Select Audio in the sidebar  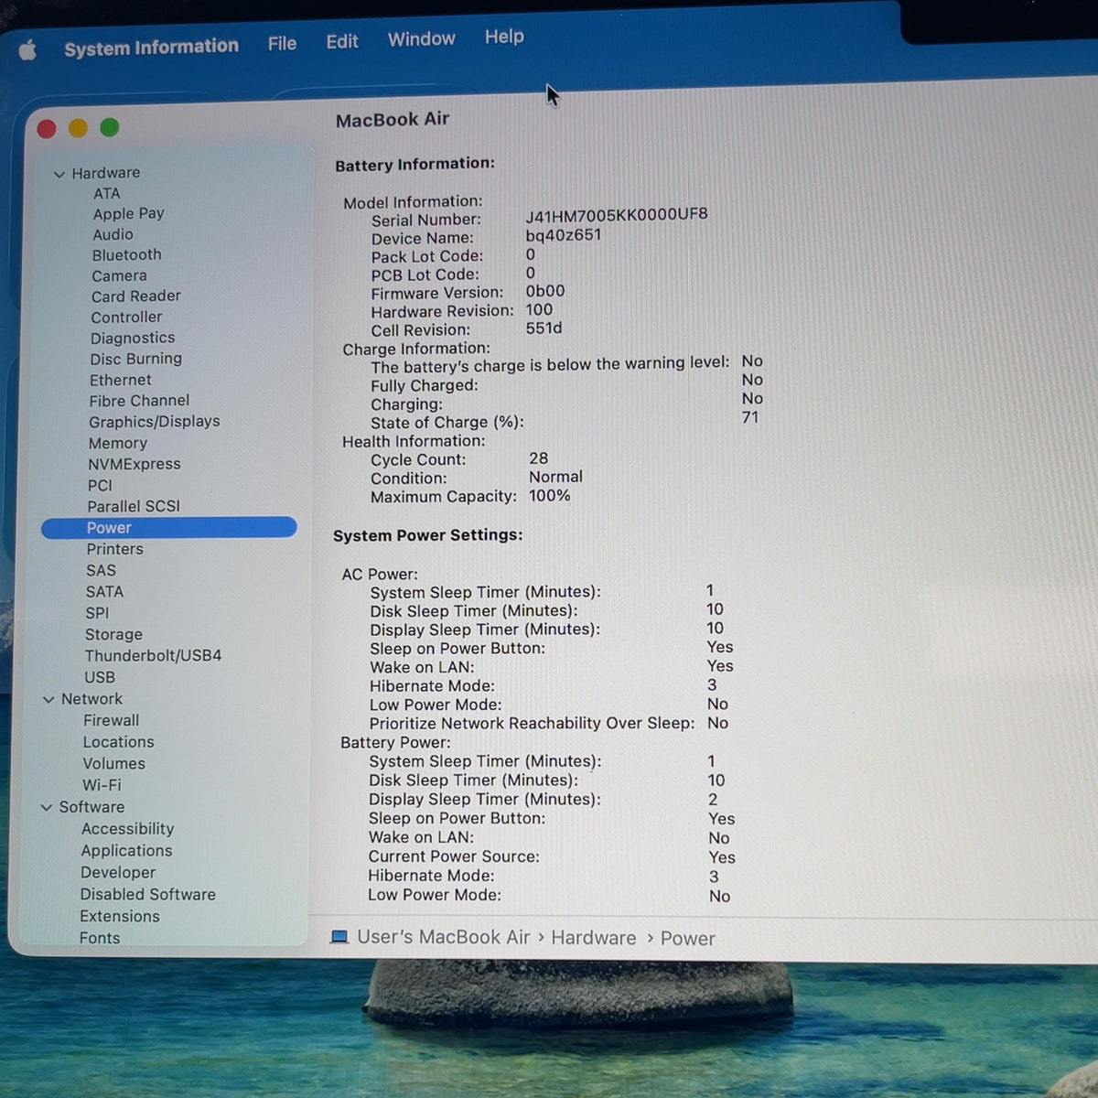pyautogui.click(x=113, y=234)
